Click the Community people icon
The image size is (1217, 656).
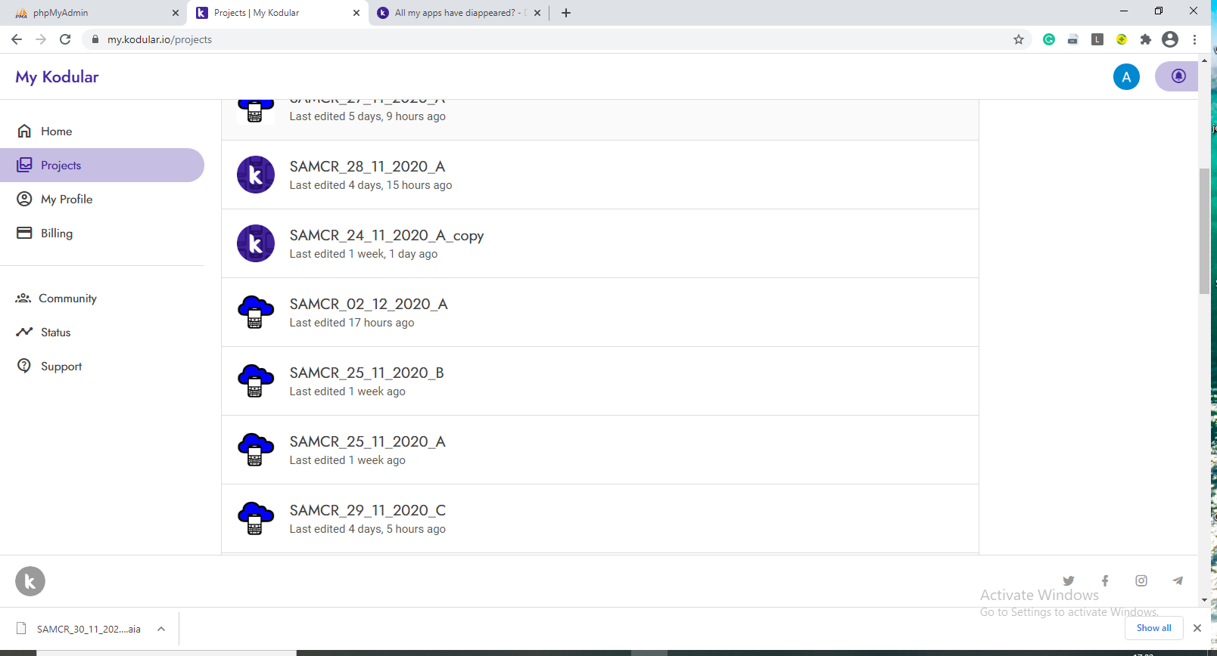(x=23, y=298)
